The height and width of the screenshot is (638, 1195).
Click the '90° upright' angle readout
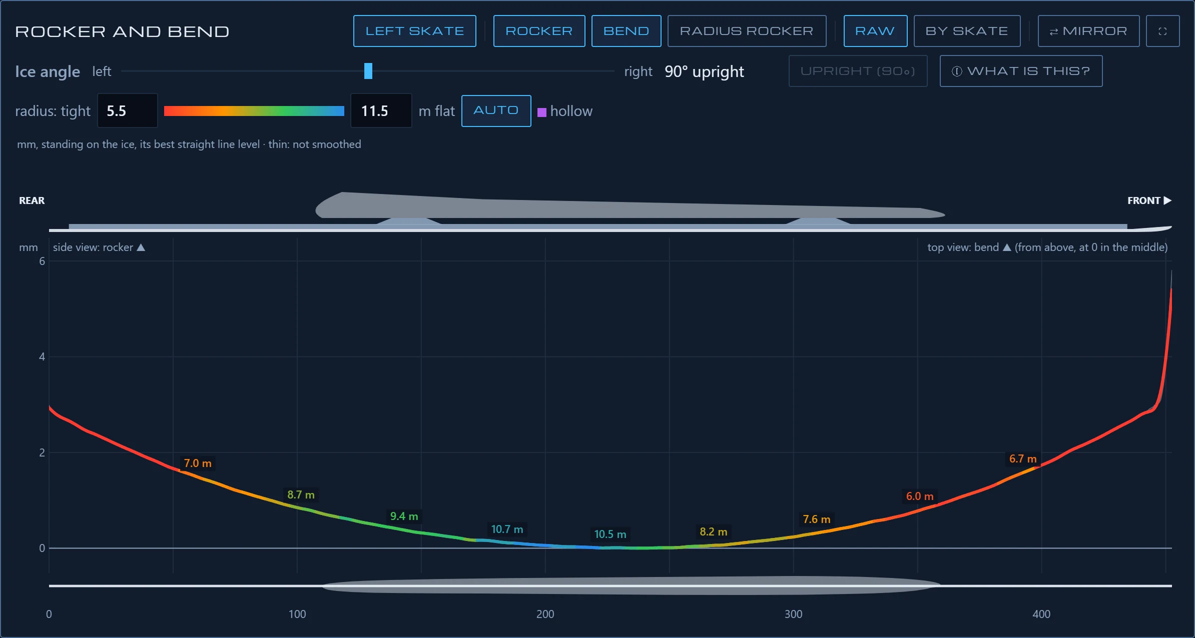coord(704,71)
